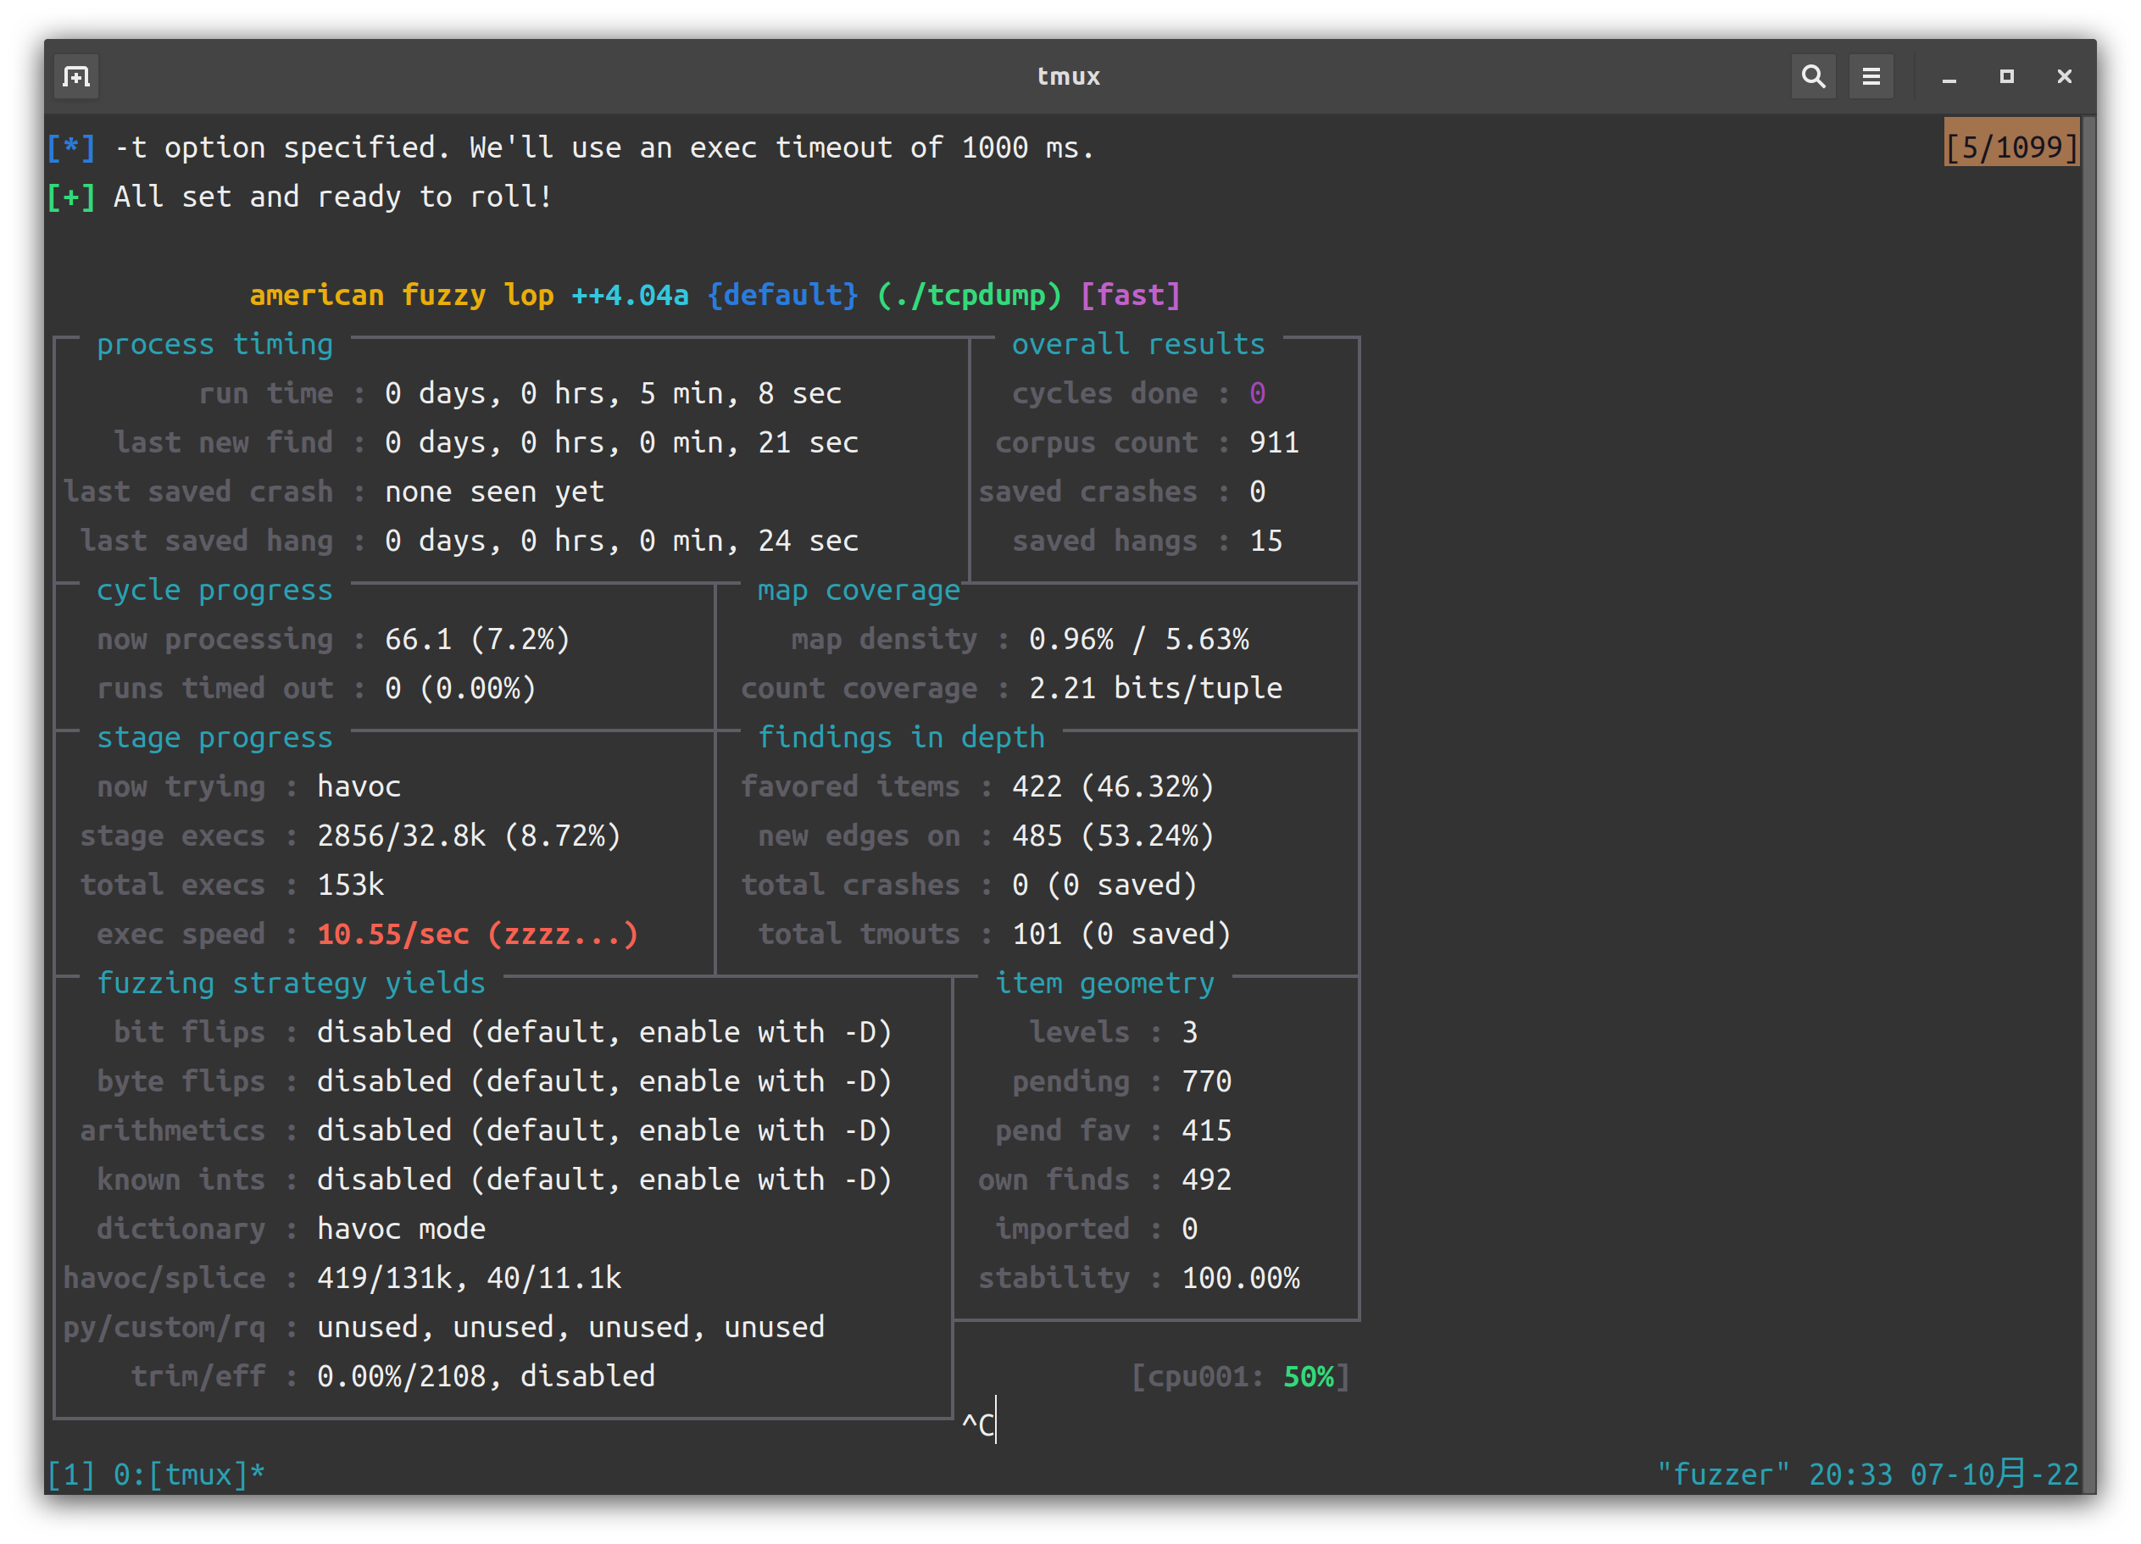Click the process timing panel header

(x=214, y=343)
